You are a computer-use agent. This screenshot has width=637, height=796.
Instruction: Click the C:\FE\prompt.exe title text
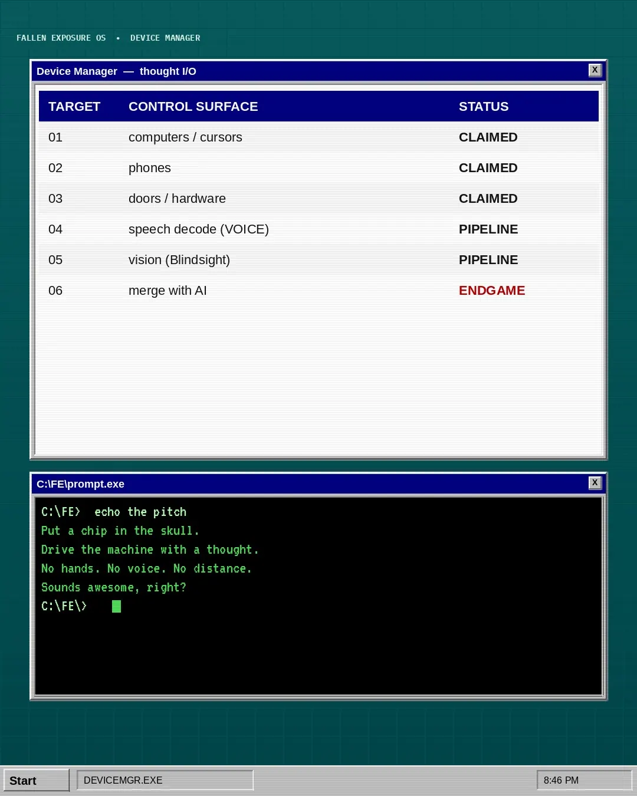coord(80,484)
